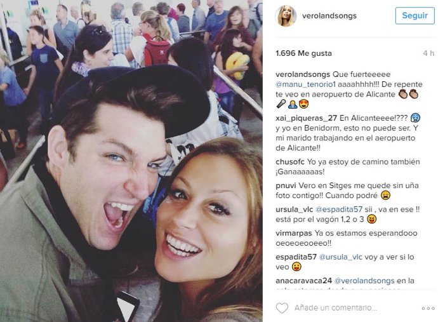View the 1.696 Me gusta likes list
This screenshot has width=438, height=322.
303,53
